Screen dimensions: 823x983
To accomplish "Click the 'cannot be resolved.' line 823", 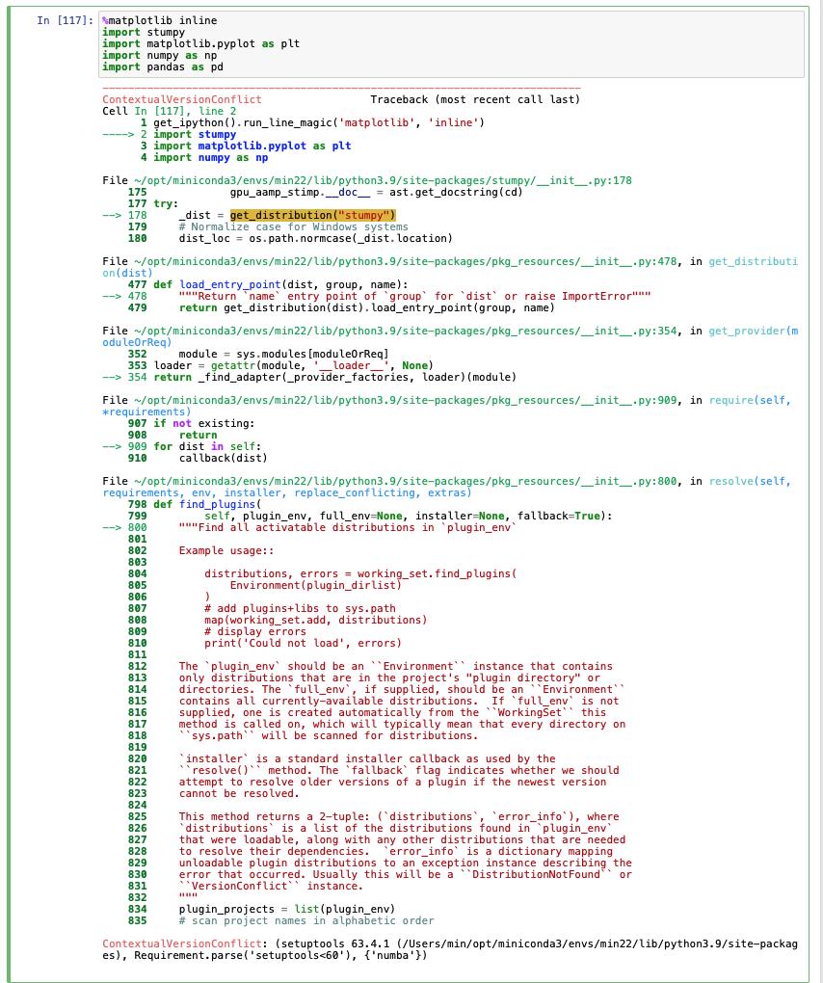I will (239, 794).
